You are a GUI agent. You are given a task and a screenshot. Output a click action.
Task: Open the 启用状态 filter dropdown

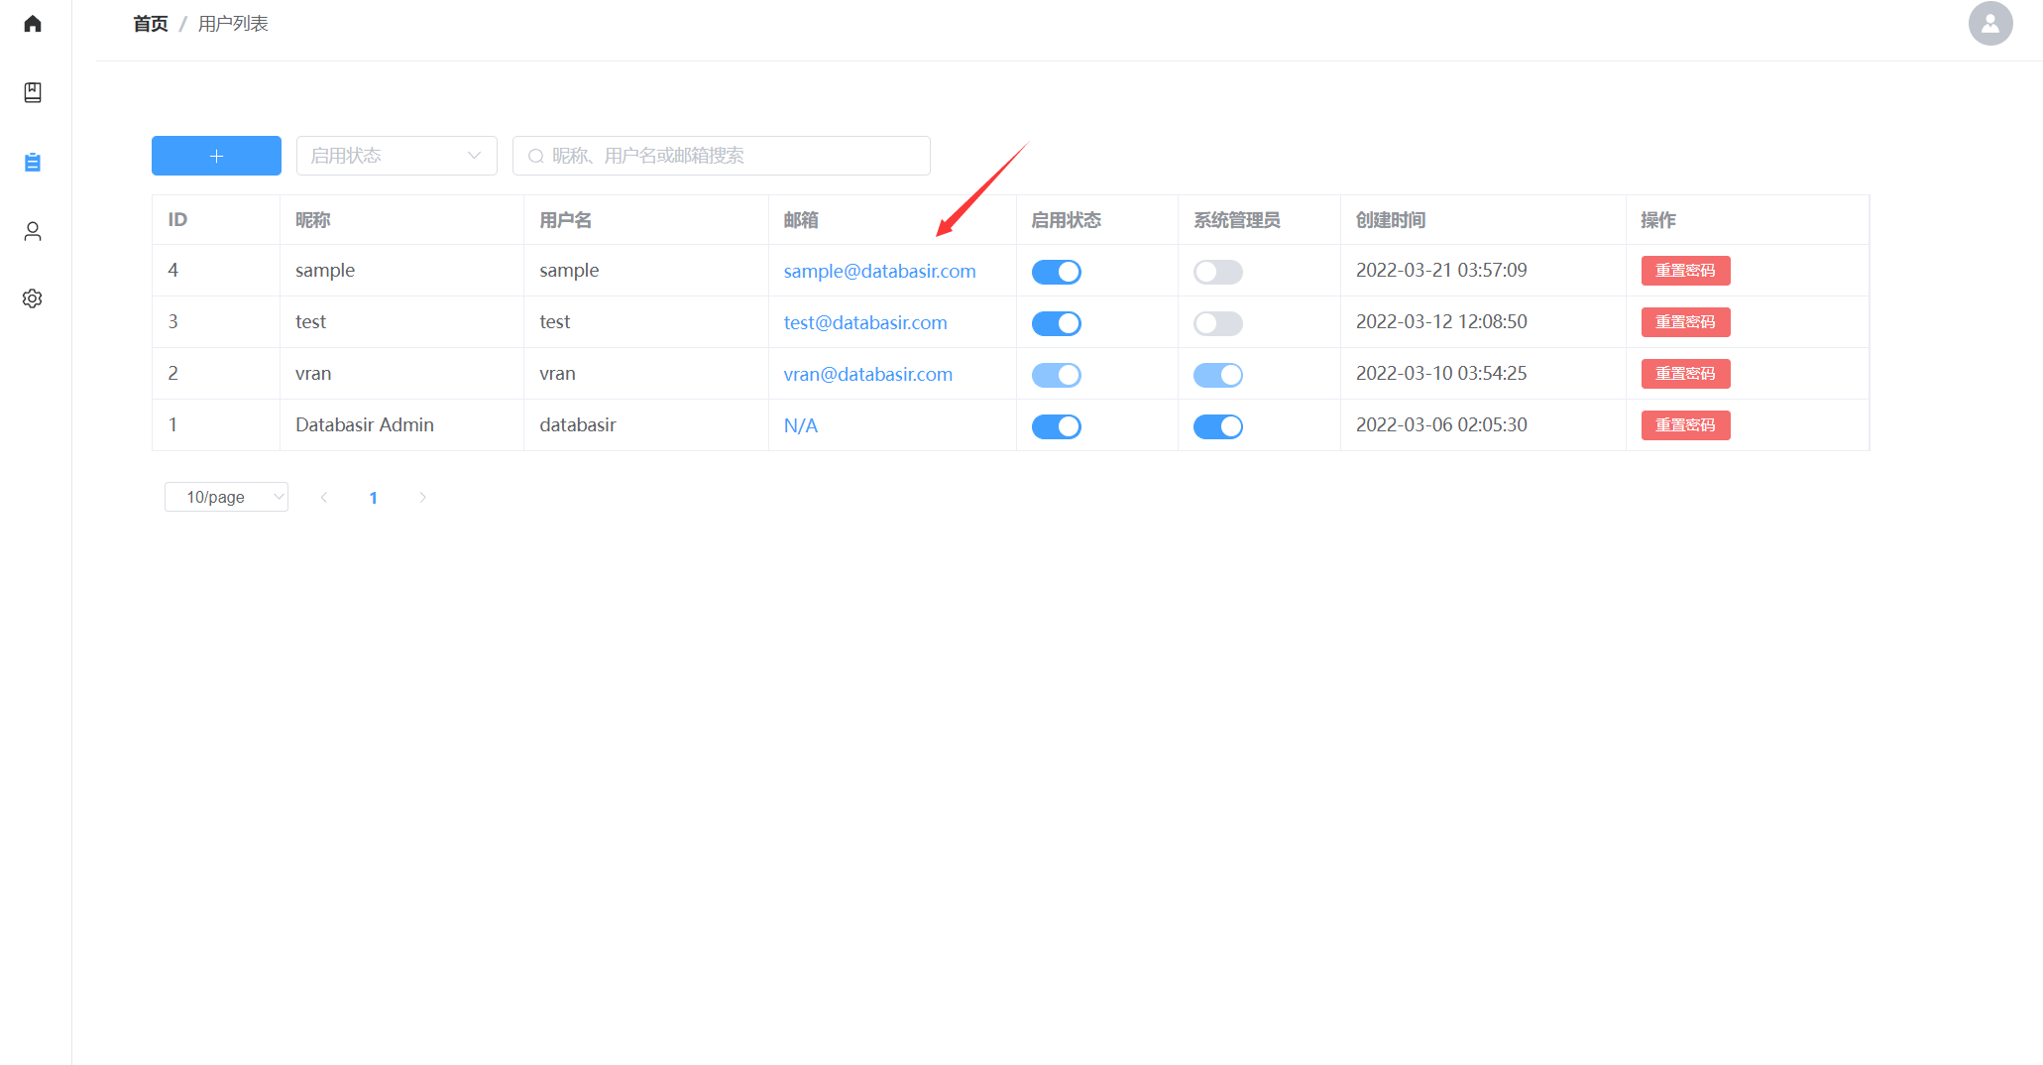pos(396,156)
